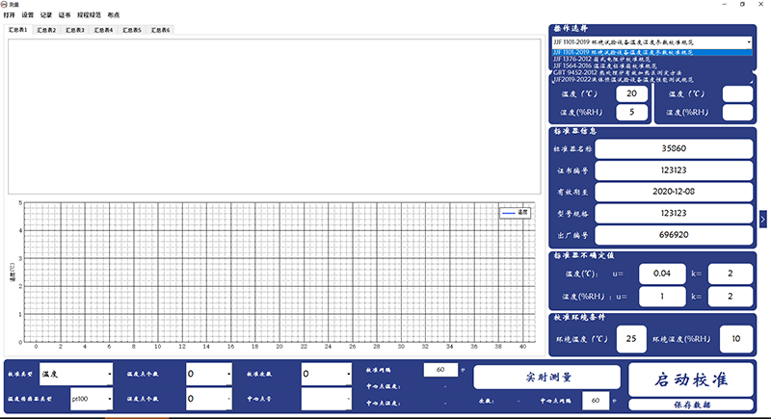Open the upper point-count dropdown showing 0
Screen dimensions: 771x419
click(209, 375)
